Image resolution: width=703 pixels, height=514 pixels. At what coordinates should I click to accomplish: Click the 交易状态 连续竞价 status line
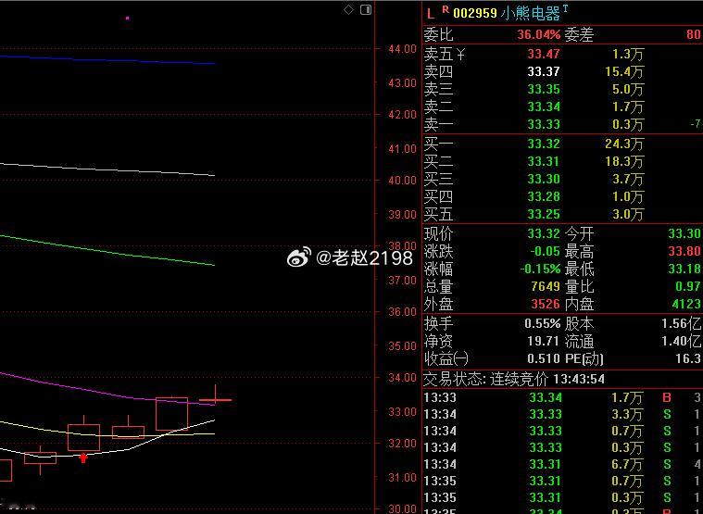coord(514,380)
